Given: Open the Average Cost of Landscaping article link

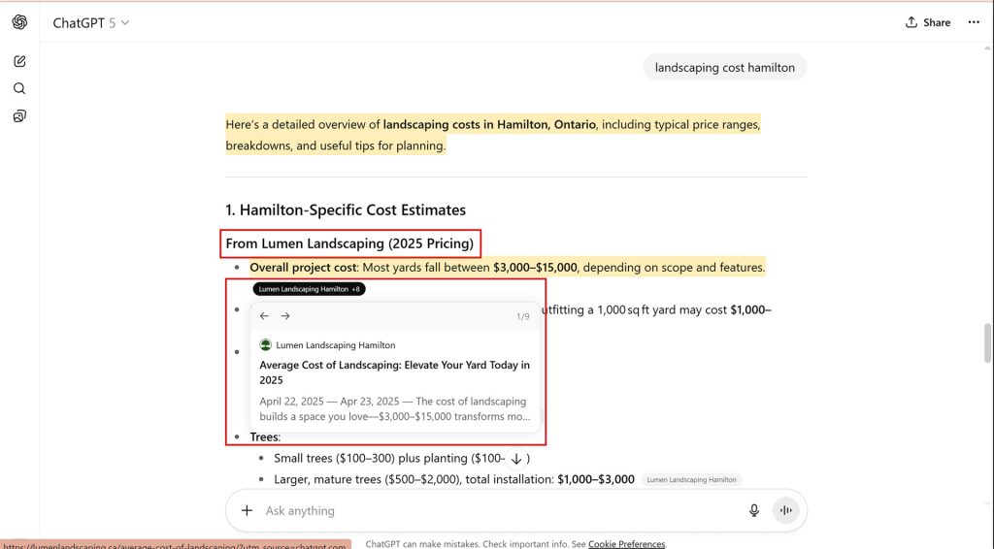Looking at the screenshot, I should (394, 372).
